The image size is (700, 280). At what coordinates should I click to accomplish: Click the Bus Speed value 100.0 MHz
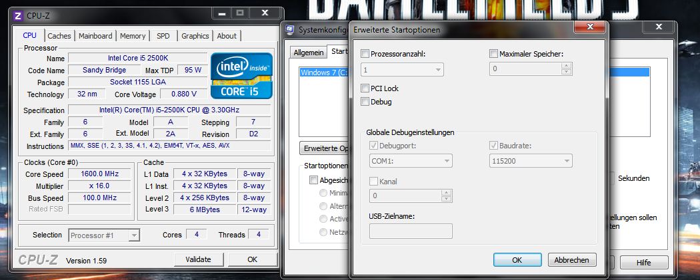click(99, 198)
